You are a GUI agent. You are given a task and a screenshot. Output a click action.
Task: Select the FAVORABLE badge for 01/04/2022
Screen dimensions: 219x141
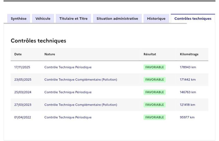155,117
